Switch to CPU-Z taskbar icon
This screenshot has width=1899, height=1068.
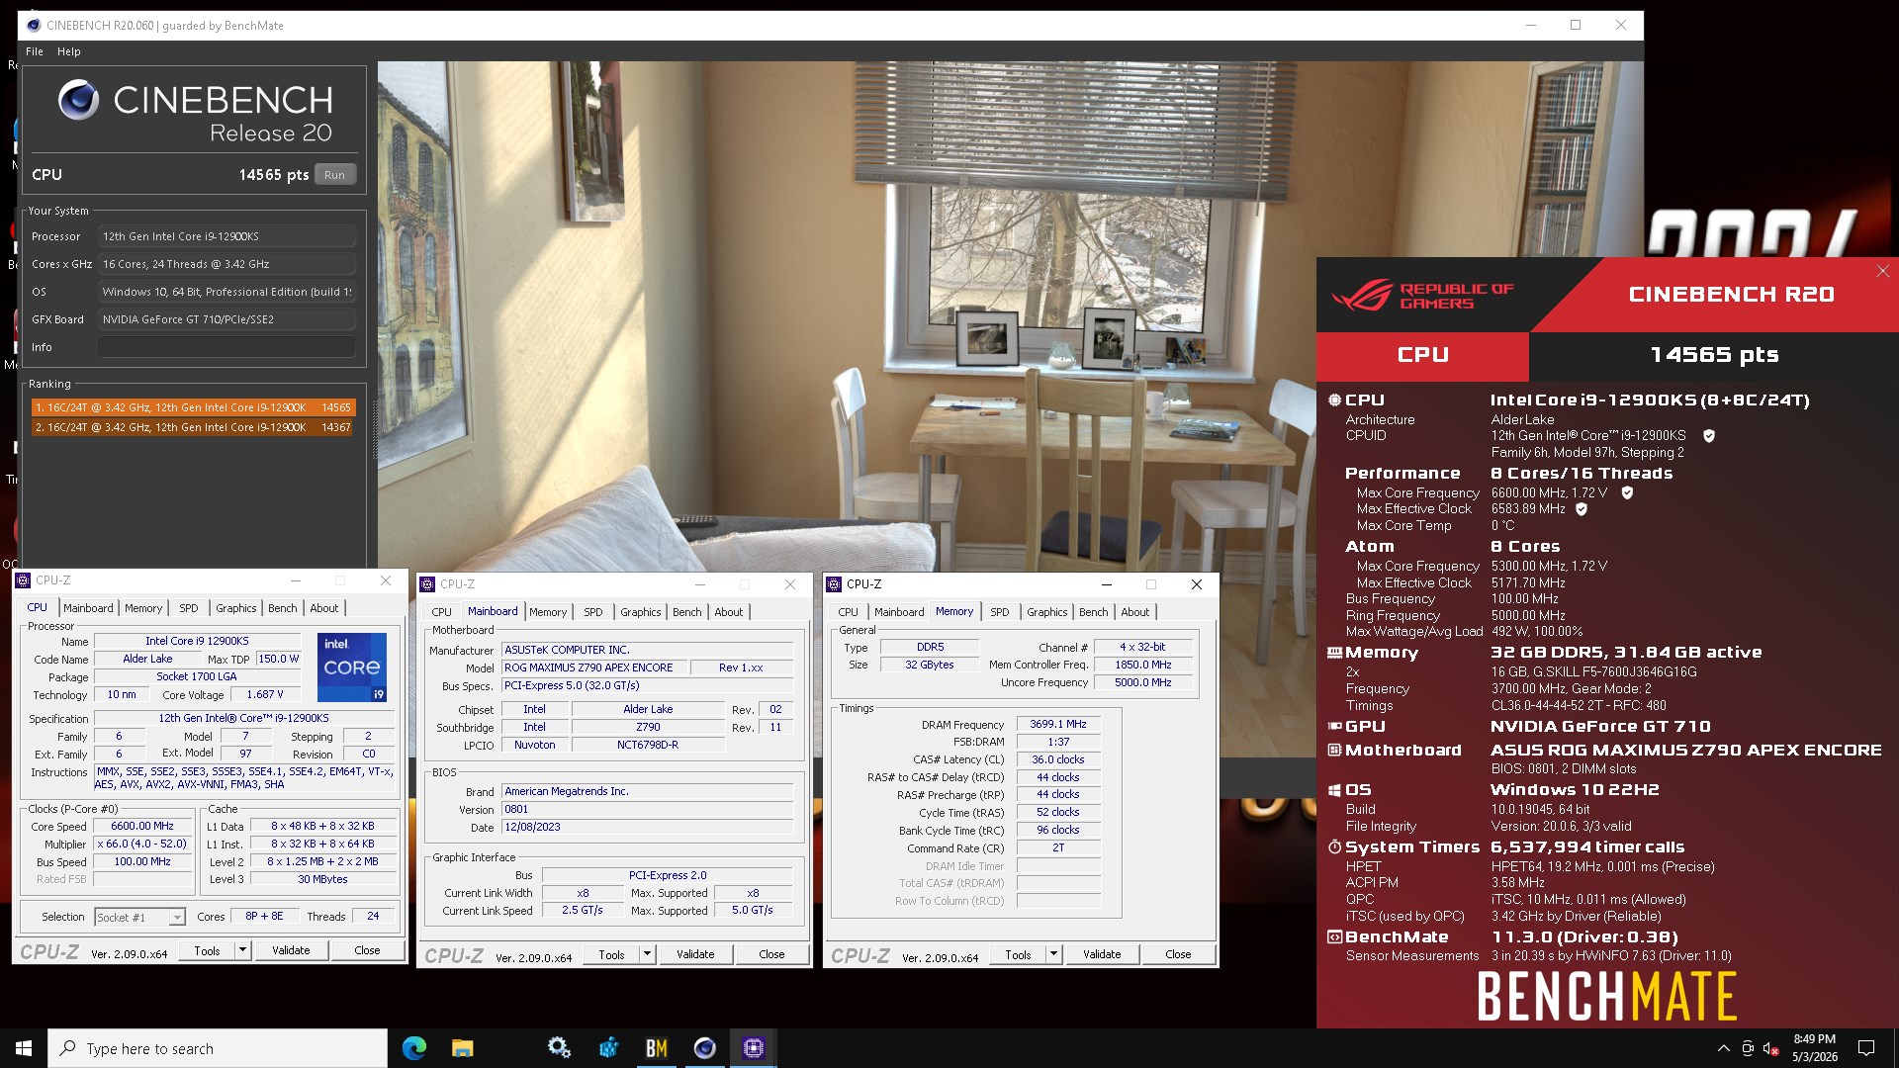click(x=753, y=1048)
